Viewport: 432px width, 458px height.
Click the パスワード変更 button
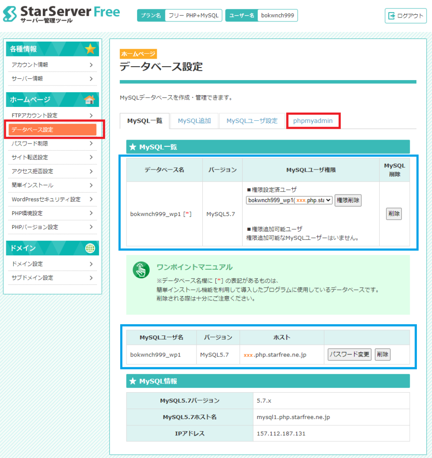(349, 355)
